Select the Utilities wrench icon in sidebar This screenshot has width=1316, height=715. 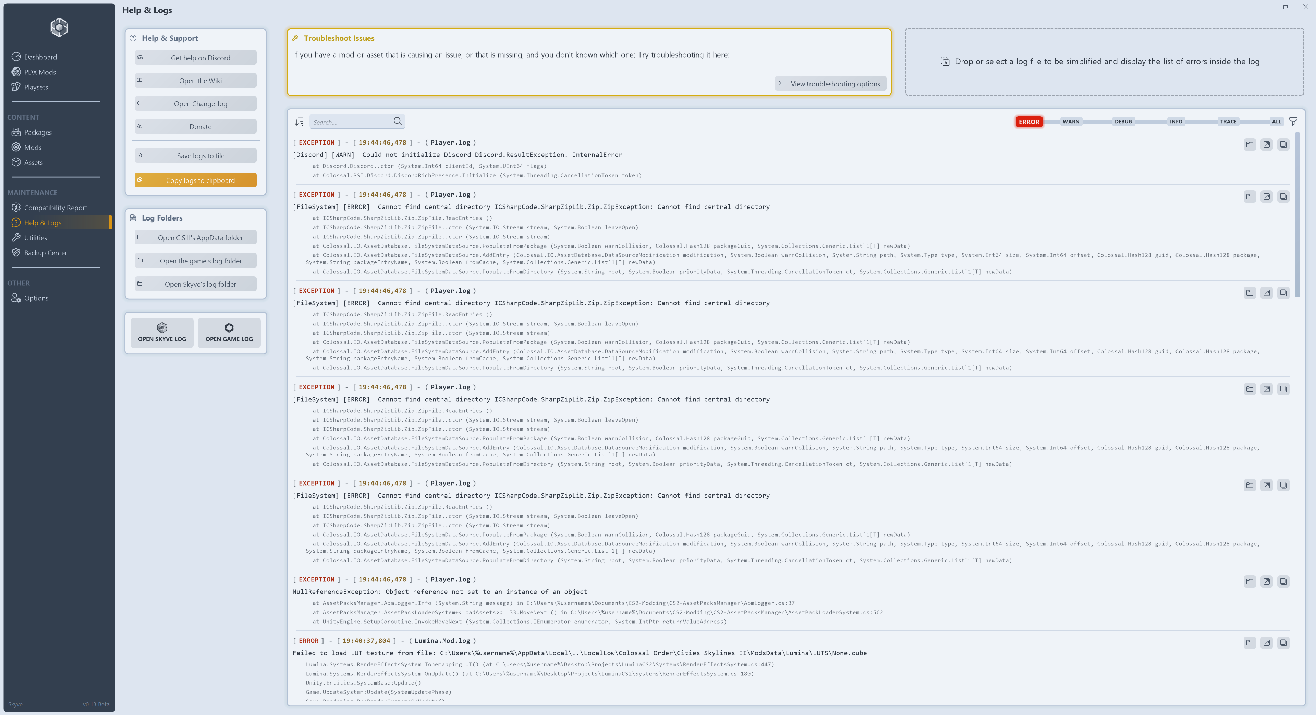(16, 237)
